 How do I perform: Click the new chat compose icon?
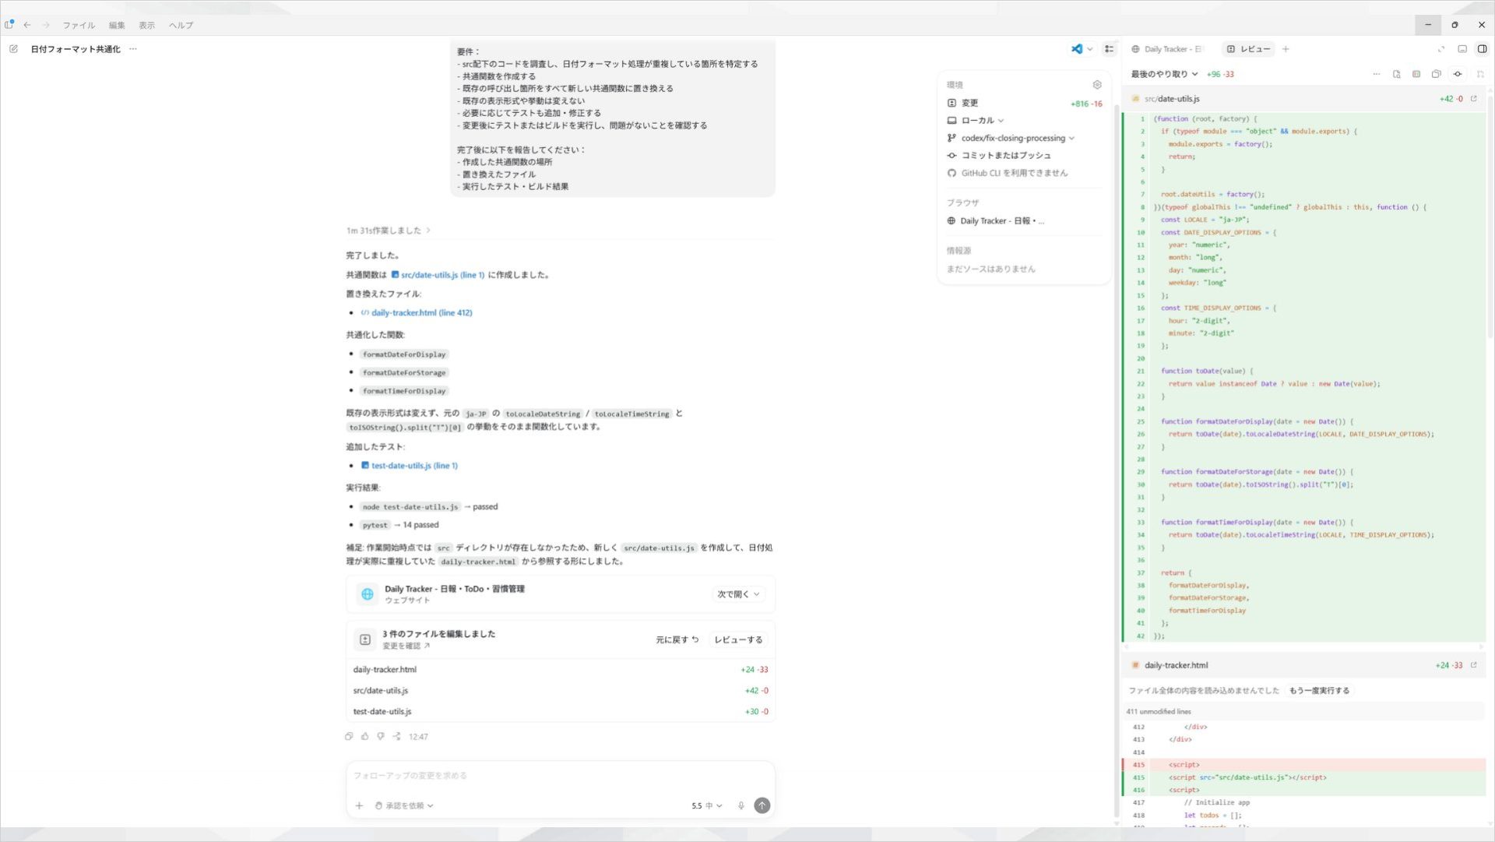(x=13, y=49)
